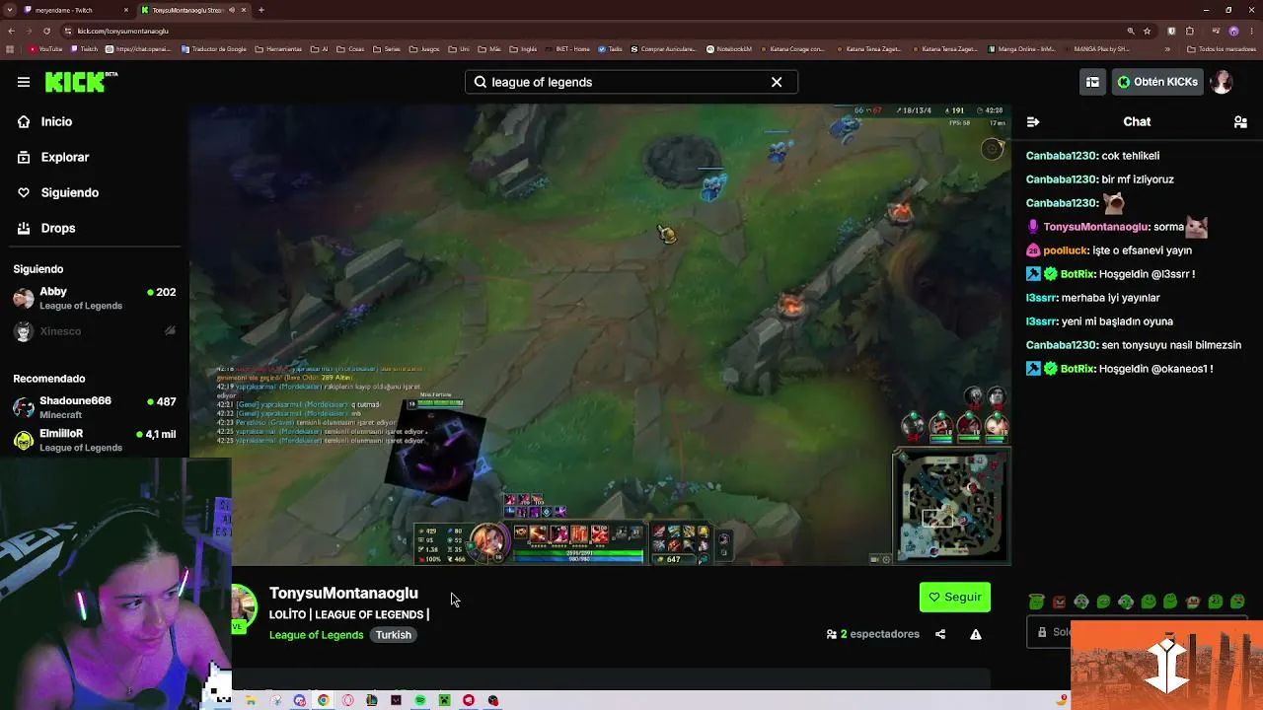Image resolution: width=1263 pixels, height=710 pixels.
Task: View the 2 espectadores count
Action: 873,634
